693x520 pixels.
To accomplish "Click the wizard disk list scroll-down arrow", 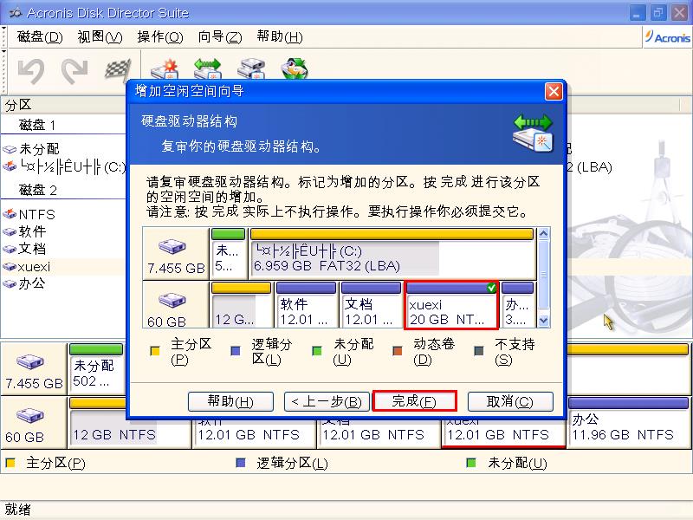I will point(544,321).
